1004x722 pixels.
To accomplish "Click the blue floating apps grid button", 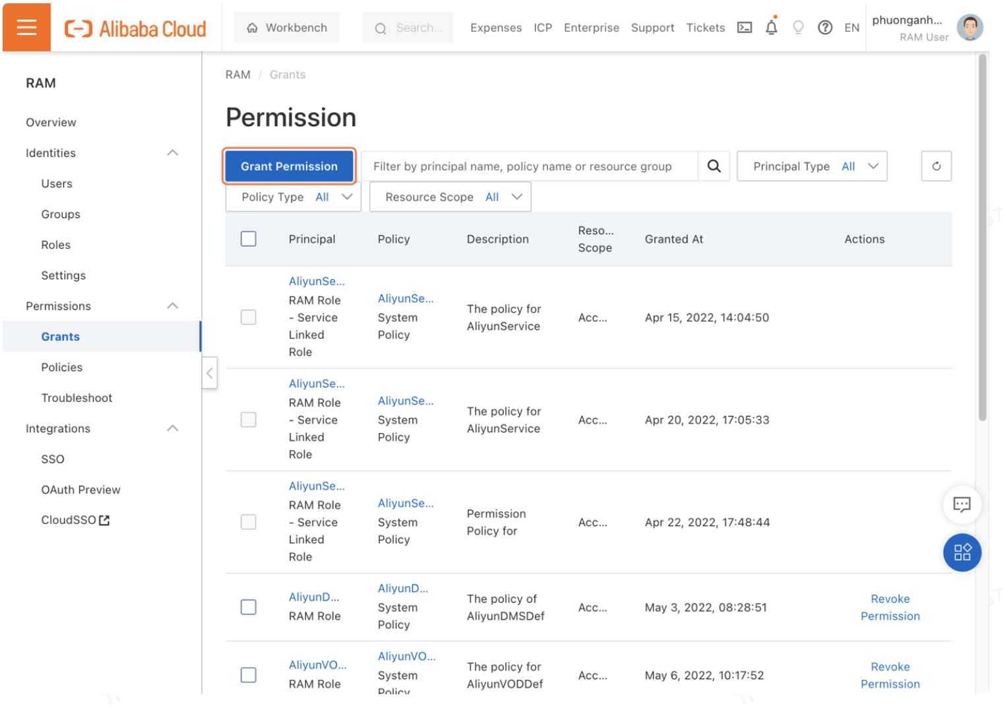I will [x=962, y=552].
